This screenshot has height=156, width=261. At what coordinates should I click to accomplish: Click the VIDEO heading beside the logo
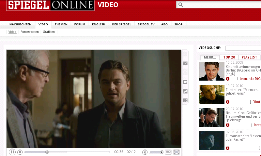click(x=108, y=5)
